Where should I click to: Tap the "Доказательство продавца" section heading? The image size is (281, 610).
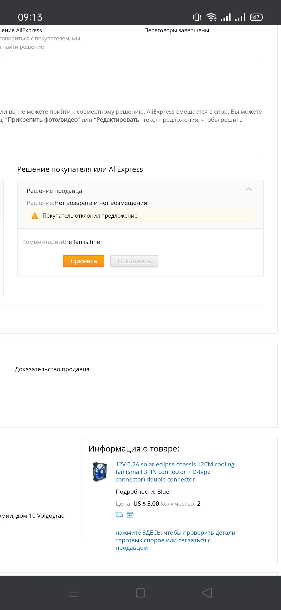(52, 369)
